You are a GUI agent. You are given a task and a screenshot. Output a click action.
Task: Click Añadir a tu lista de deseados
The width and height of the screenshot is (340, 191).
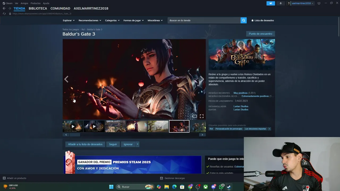(x=85, y=144)
